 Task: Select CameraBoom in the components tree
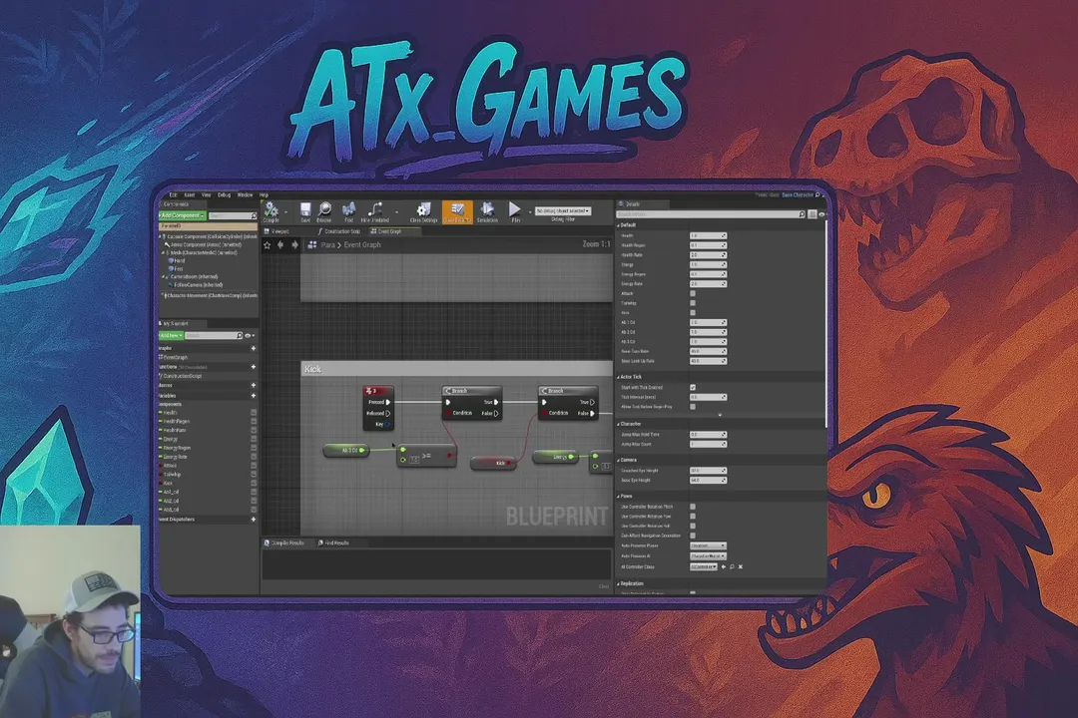click(194, 277)
